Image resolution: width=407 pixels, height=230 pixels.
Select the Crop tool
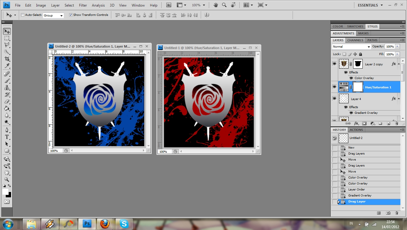pyautogui.click(x=7, y=59)
